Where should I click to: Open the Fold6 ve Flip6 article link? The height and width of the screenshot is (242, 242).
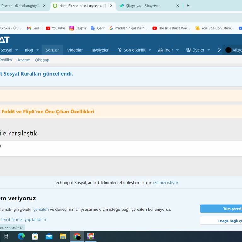(47, 112)
